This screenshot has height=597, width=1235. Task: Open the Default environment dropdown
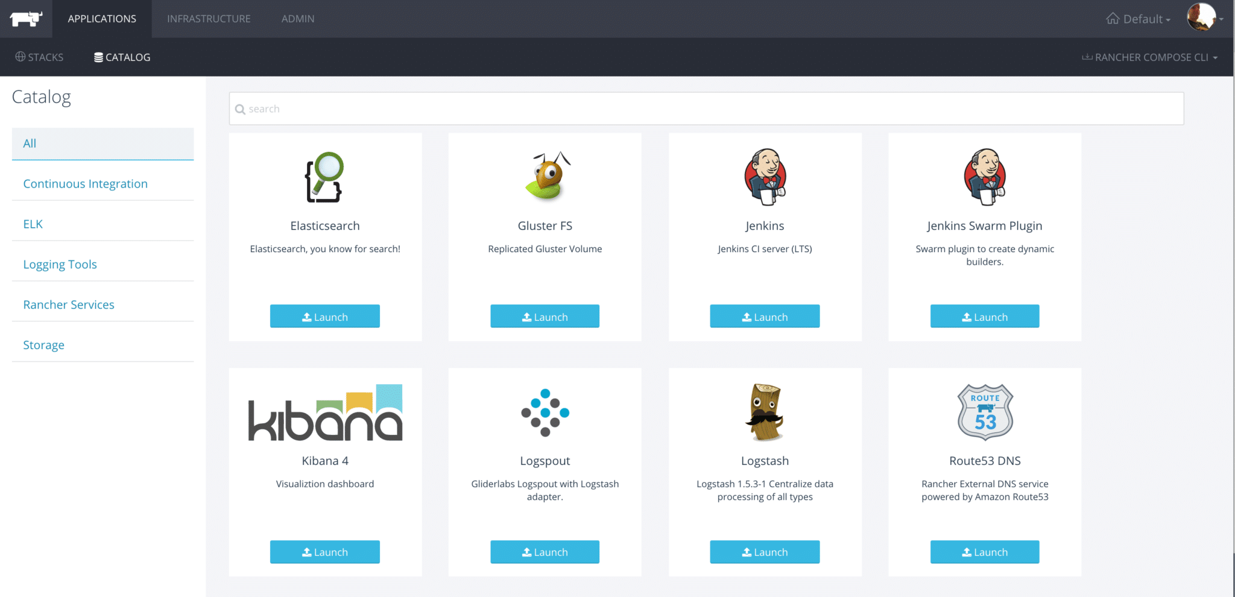tap(1138, 19)
